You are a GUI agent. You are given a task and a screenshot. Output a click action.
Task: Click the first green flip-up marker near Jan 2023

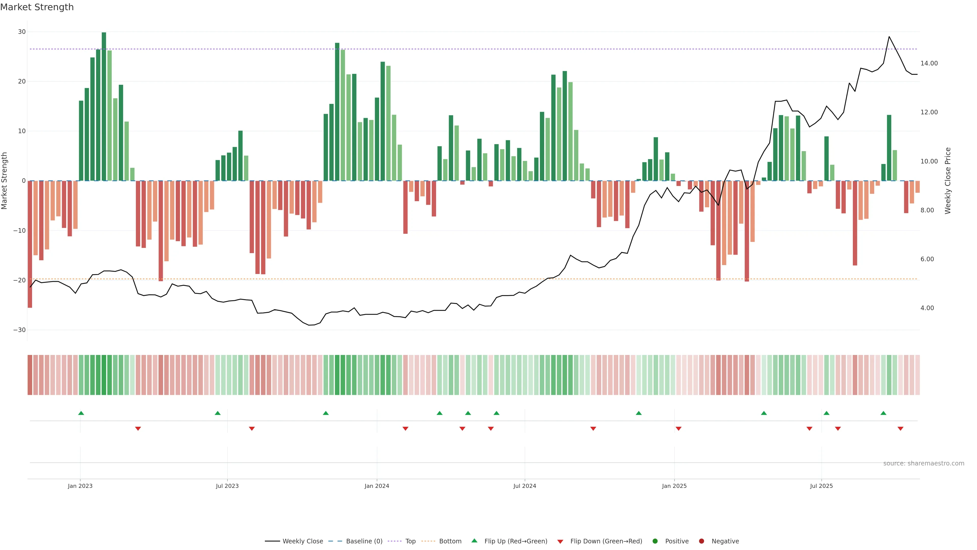click(x=81, y=413)
